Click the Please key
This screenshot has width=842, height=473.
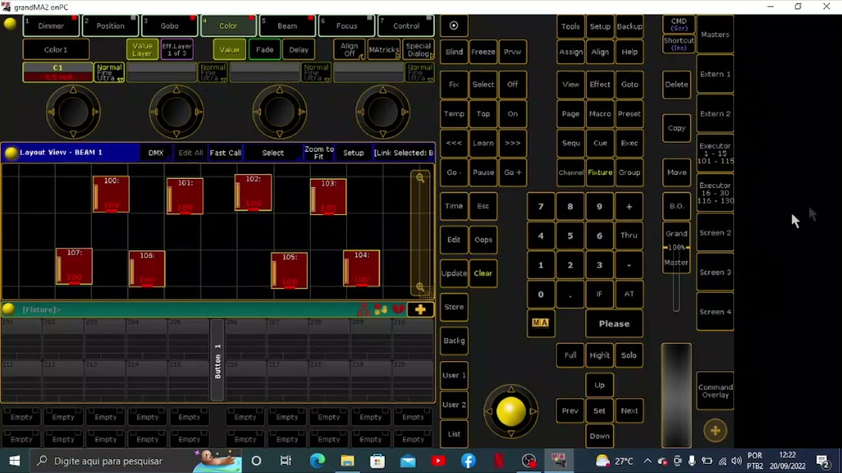(614, 324)
